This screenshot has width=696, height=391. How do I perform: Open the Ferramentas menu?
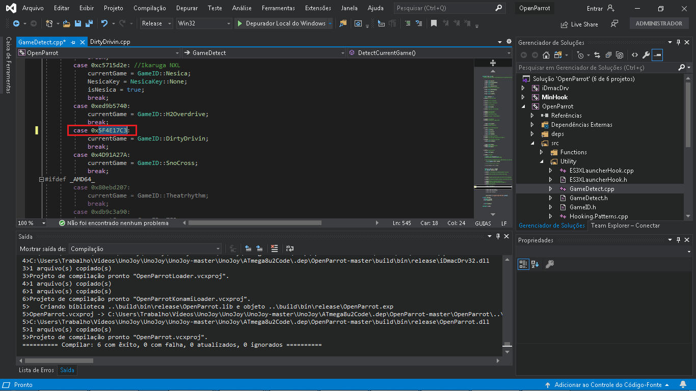pos(278,8)
